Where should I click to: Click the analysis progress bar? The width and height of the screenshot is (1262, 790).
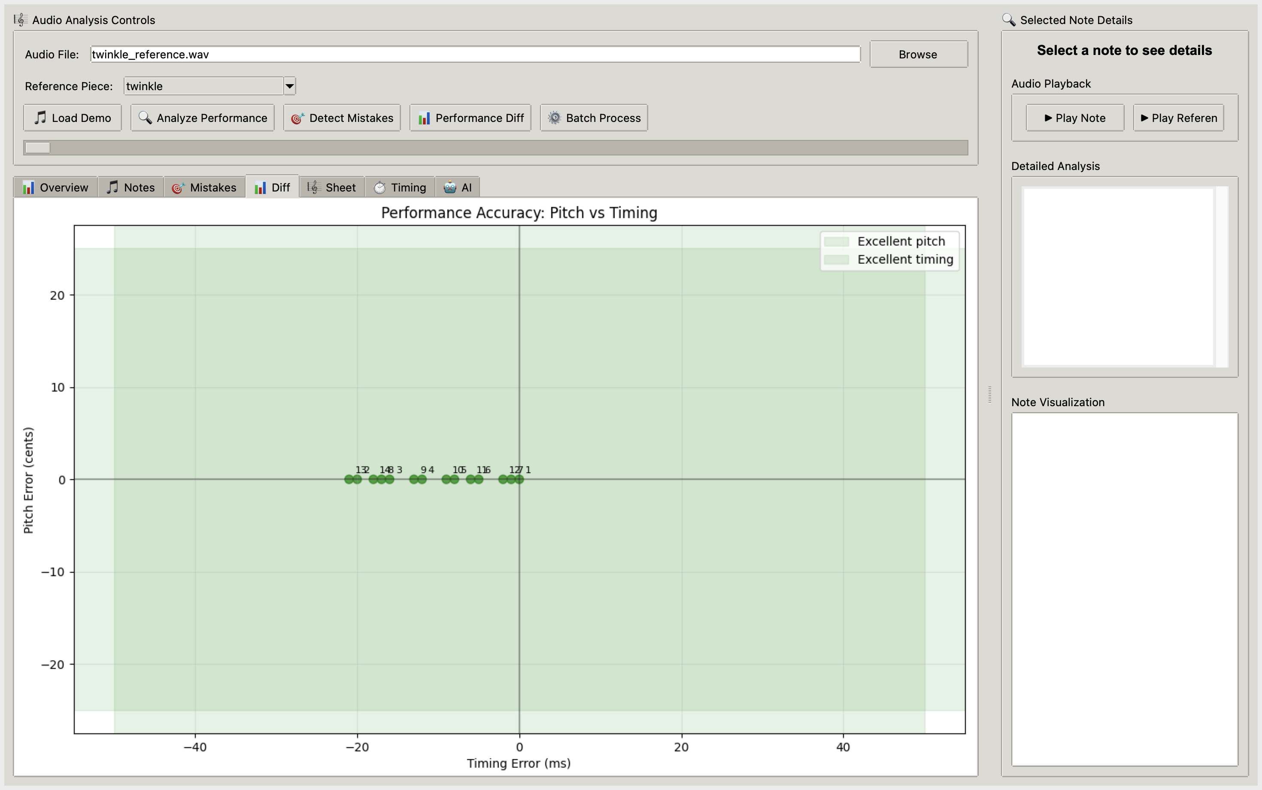[x=495, y=148]
